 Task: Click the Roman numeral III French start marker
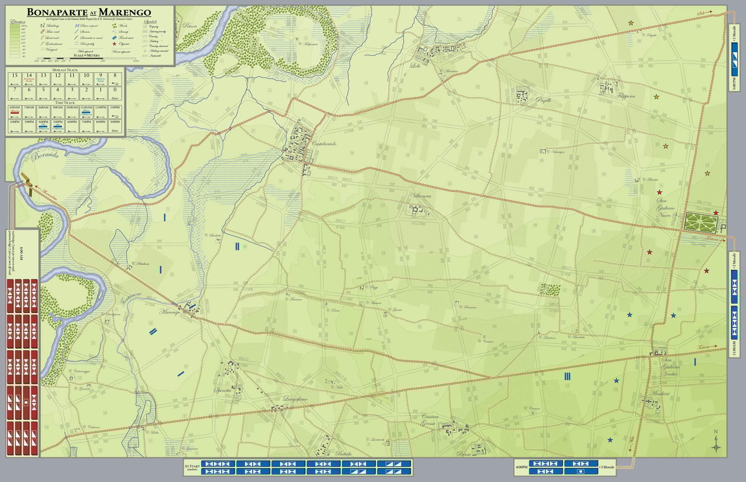coord(567,376)
